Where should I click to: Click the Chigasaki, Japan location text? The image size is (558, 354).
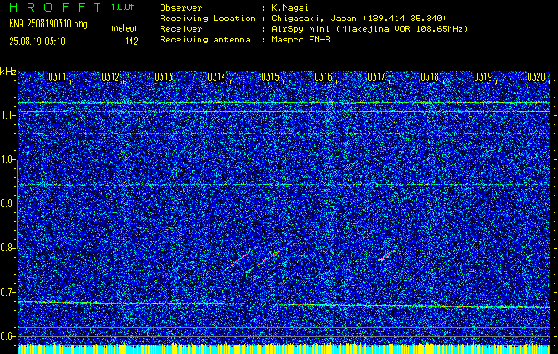tap(359, 19)
